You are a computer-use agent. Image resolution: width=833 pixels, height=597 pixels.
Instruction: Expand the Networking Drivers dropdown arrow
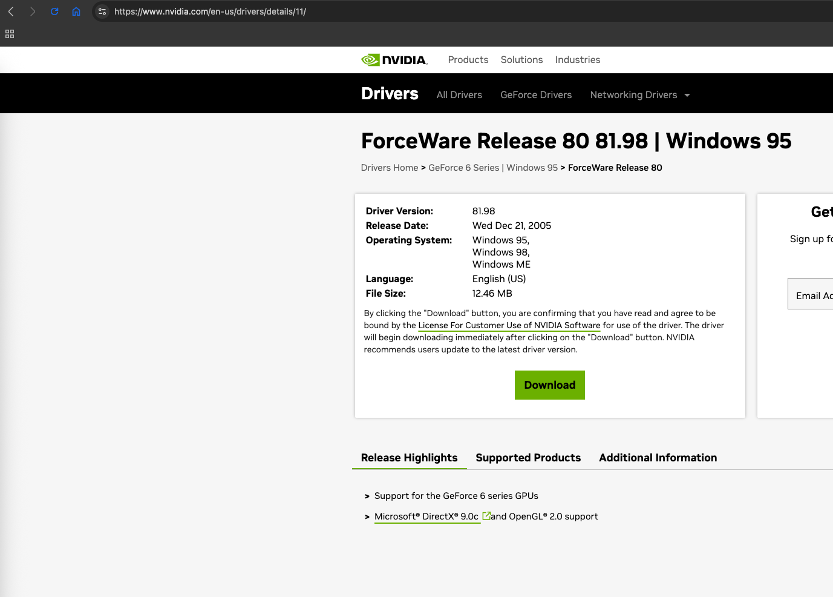687,95
